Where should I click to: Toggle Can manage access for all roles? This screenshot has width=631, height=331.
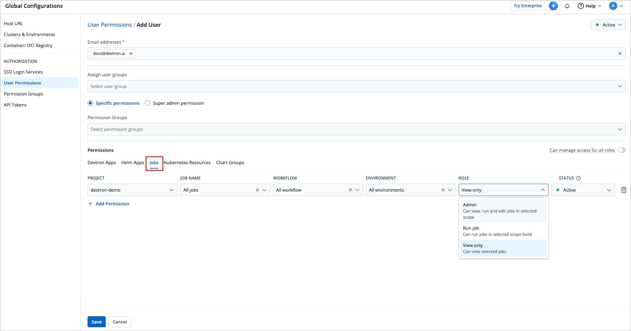coord(621,150)
